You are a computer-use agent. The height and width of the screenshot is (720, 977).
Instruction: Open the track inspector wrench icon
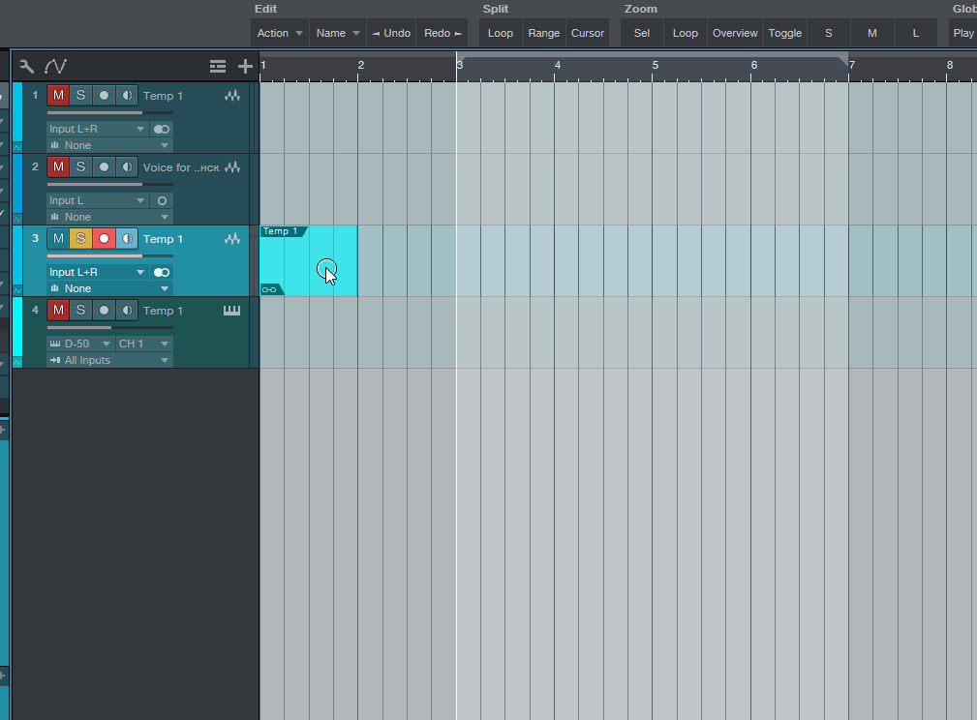26,66
